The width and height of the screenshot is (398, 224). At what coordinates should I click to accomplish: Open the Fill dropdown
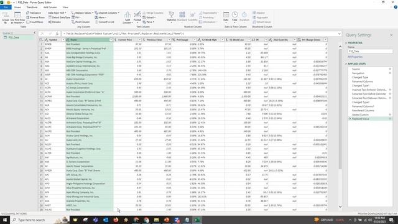point(76,17)
